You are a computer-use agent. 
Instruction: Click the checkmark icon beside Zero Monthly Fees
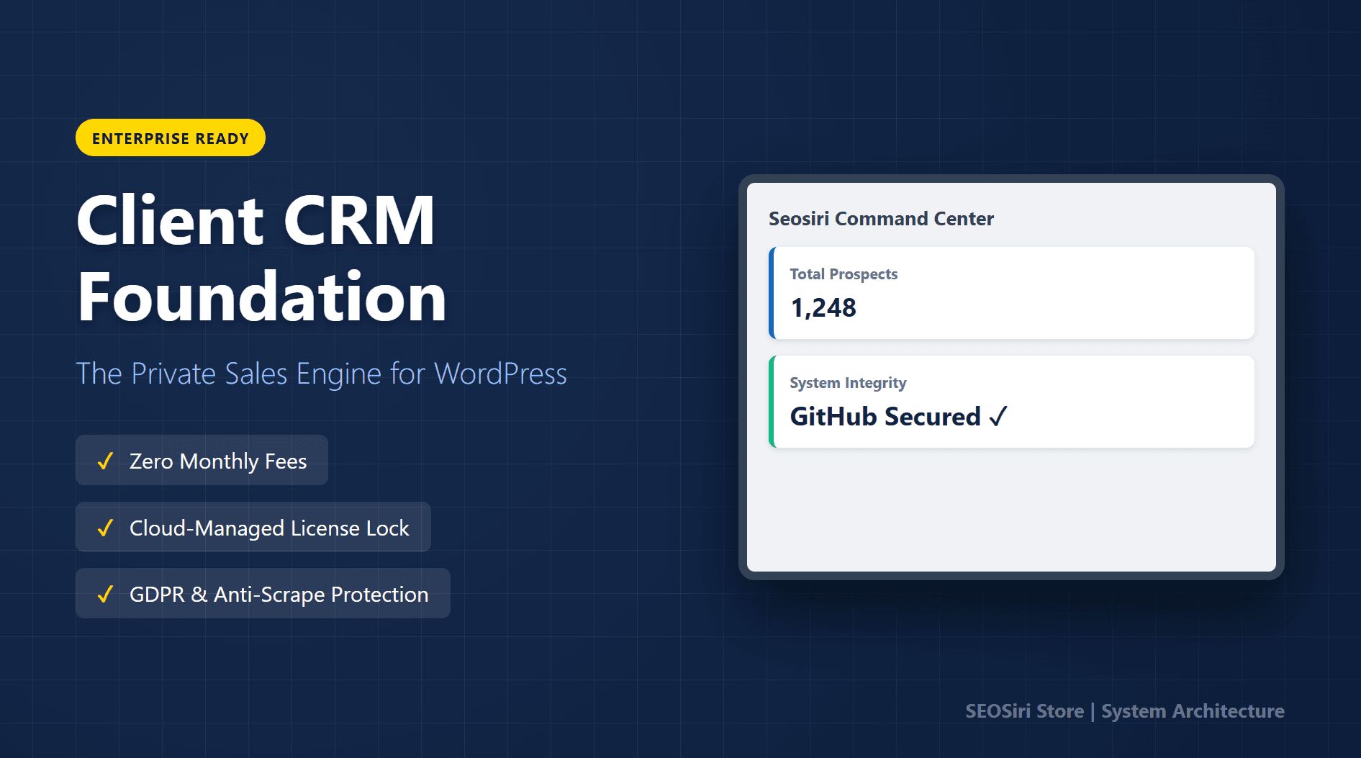(x=105, y=461)
